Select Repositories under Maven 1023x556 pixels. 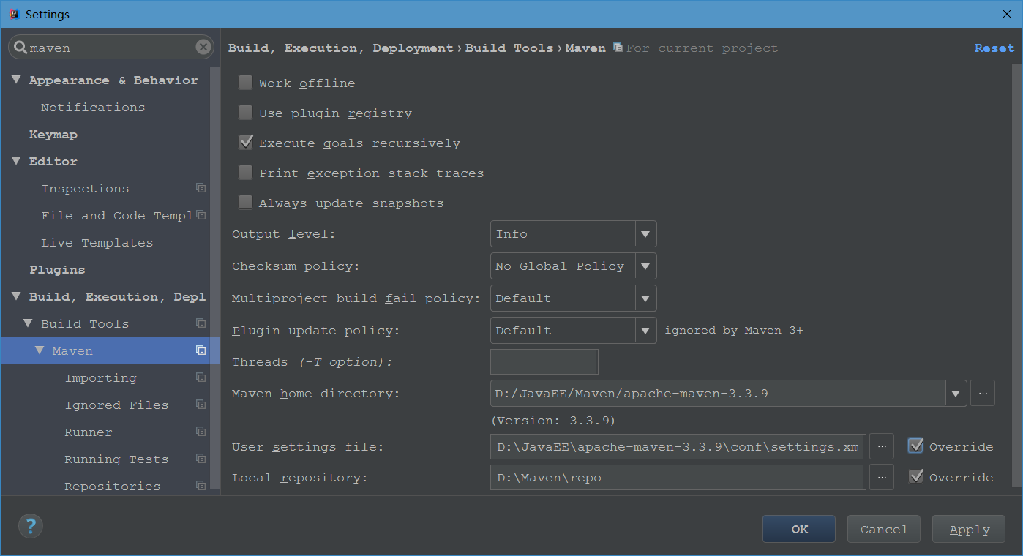[113, 487]
